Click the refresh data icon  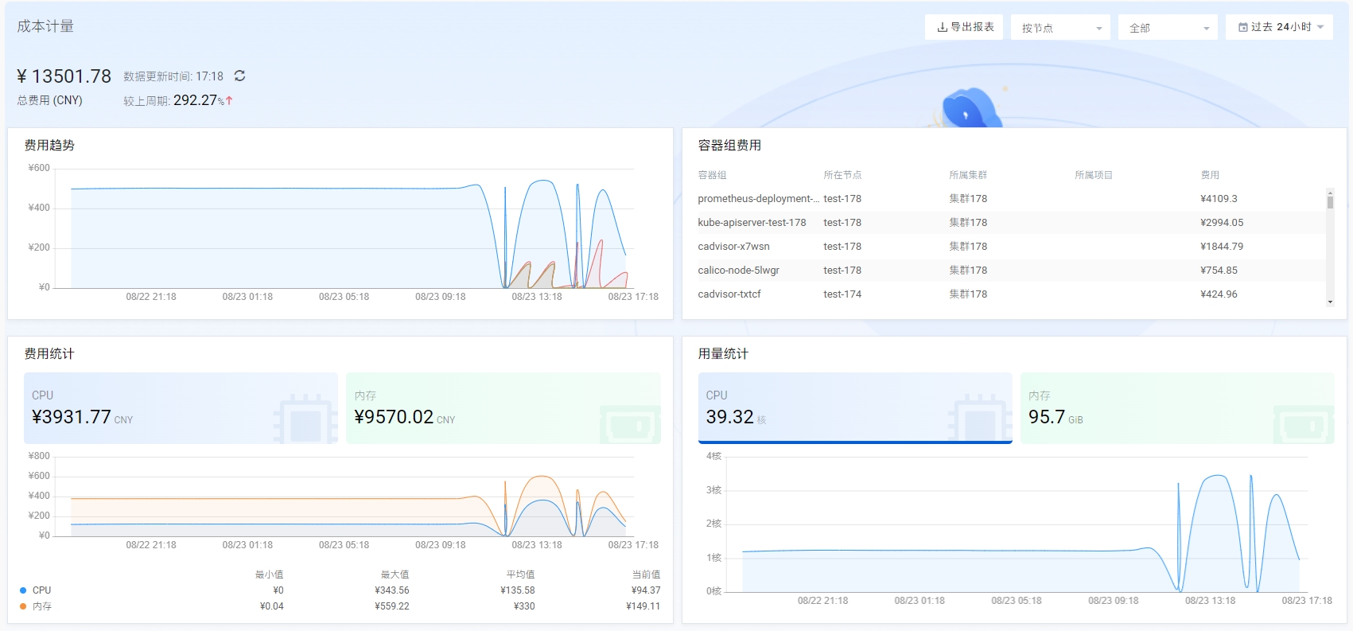pyautogui.click(x=239, y=76)
